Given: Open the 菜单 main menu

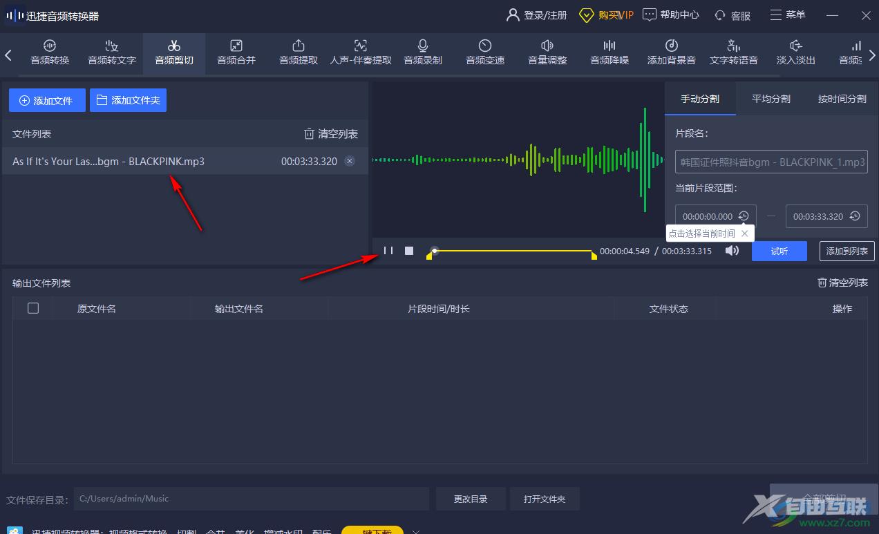Looking at the screenshot, I should pyautogui.click(x=788, y=15).
